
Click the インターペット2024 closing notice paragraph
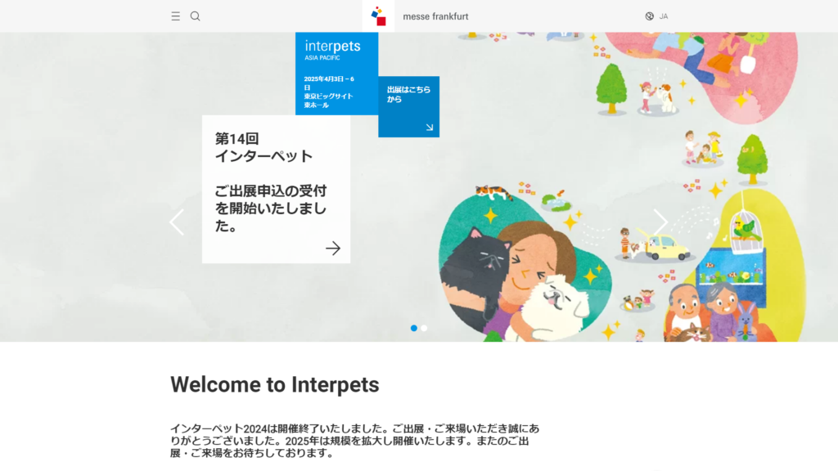pyautogui.click(x=354, y=441)
